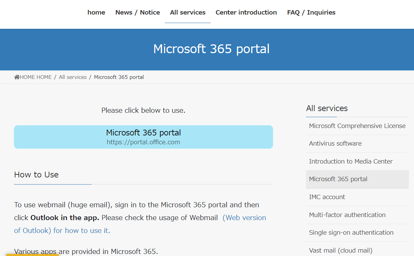This screenshot has height=256, width=414.
Task: Open News / Notice menu
Action: point(138,13)
